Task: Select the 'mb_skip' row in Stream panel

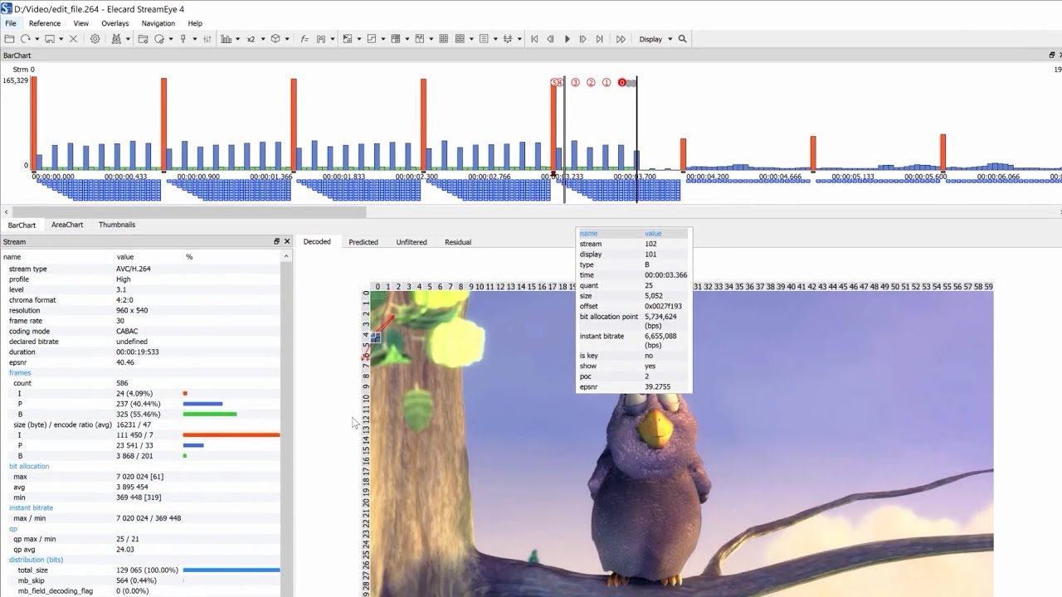Action: [x=141, y=580]
